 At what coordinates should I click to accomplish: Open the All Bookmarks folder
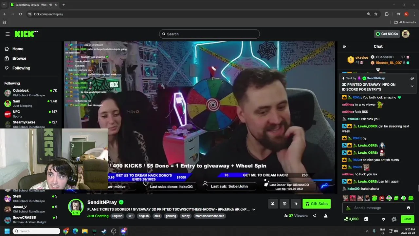click(405, 22)
